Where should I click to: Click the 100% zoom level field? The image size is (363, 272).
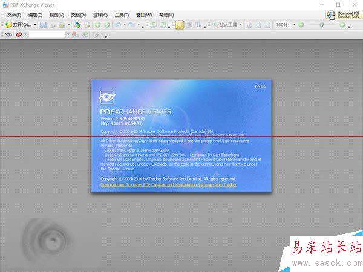click(x=283, y=25)
